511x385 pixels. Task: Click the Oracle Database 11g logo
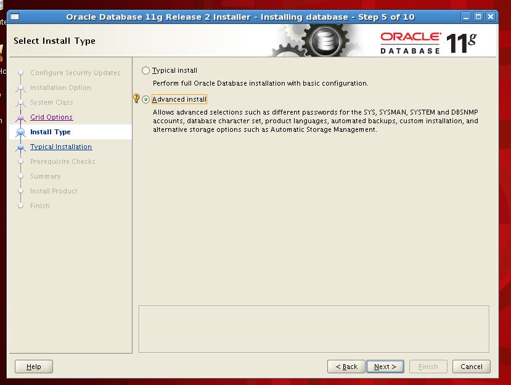[428, 42]
